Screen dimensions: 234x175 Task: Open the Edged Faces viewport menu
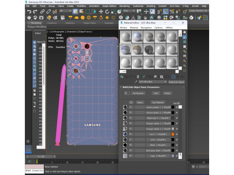pos(85,32)
